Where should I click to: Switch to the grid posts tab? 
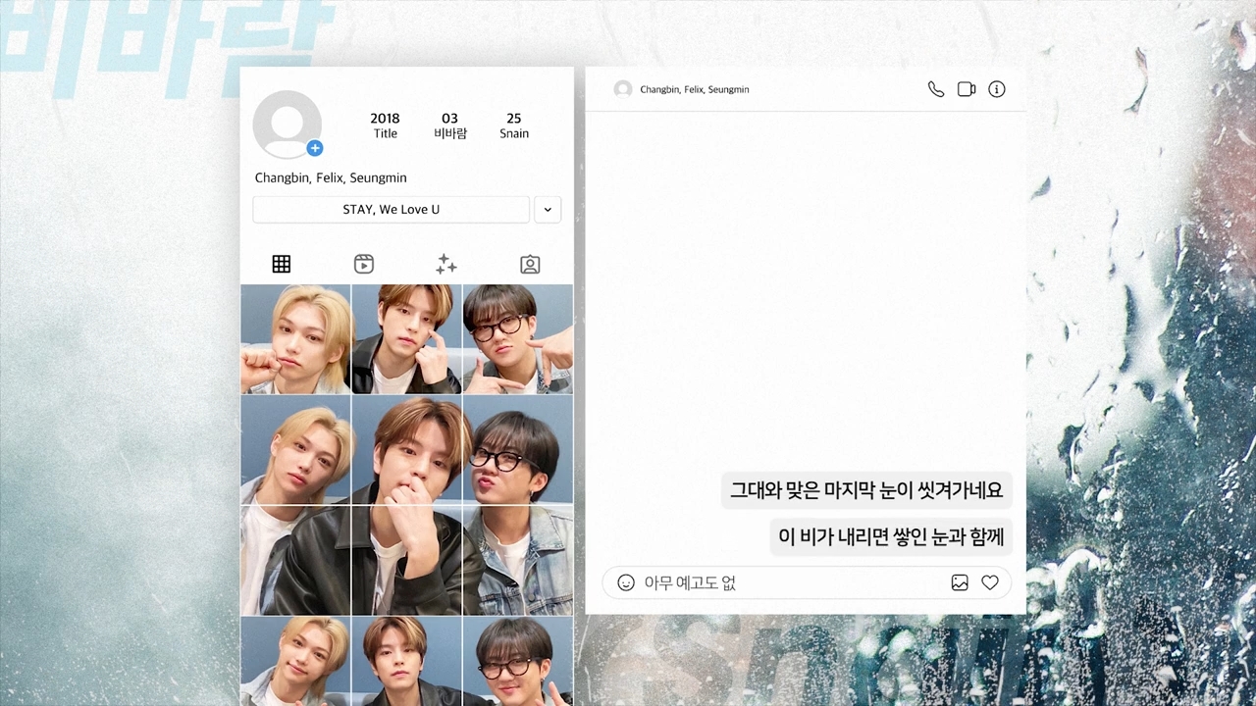point(282,264)
